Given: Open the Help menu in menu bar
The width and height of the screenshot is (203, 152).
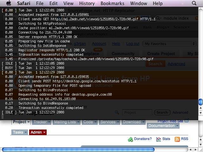Looking at the screenshot, I should coord(158,3).
